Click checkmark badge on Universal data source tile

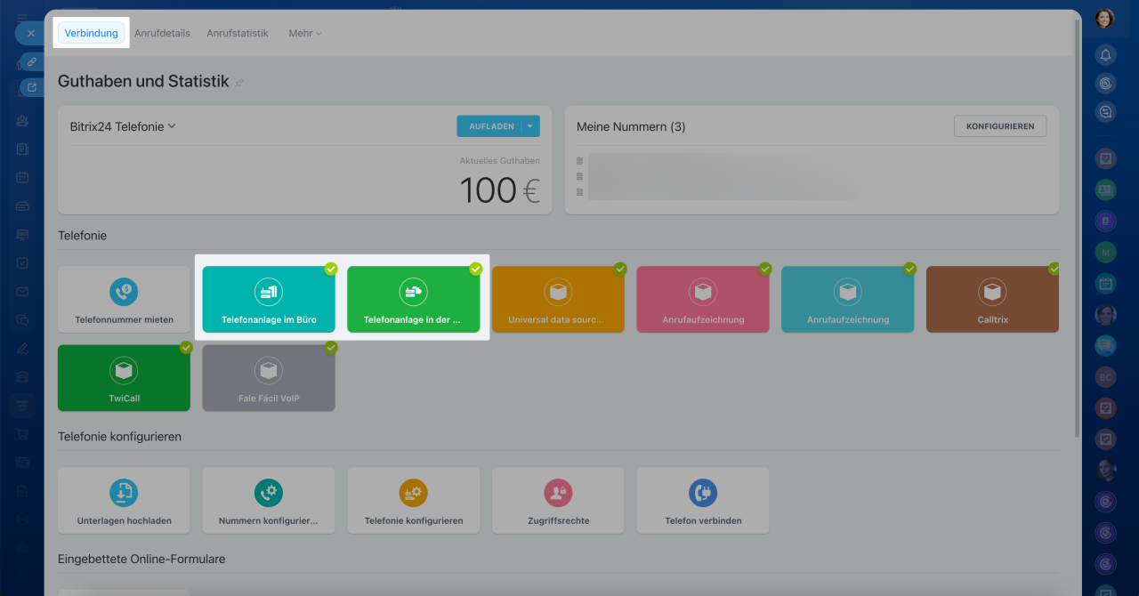(620, 269)
